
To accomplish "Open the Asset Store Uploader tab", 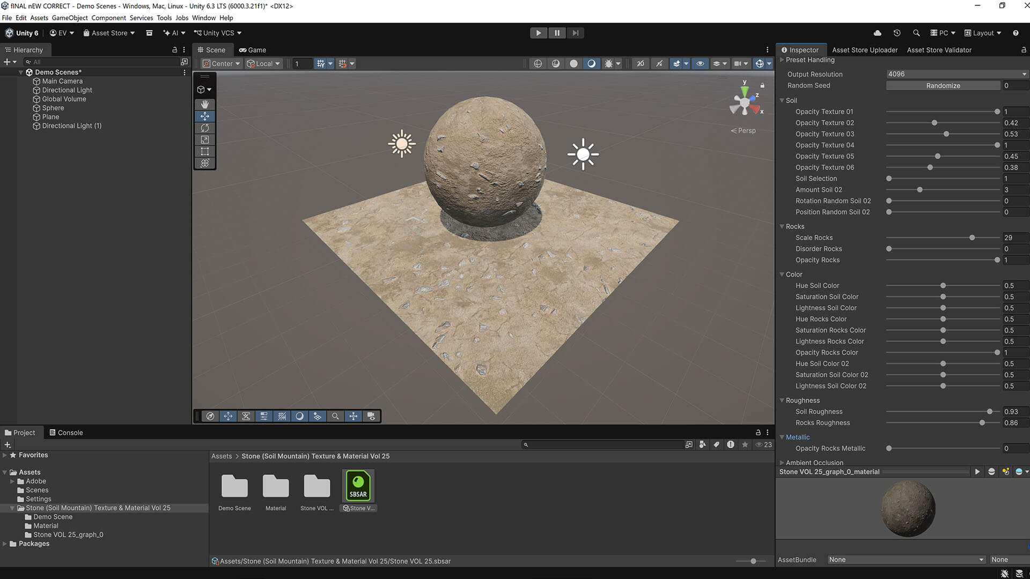I will pos(865,50).
